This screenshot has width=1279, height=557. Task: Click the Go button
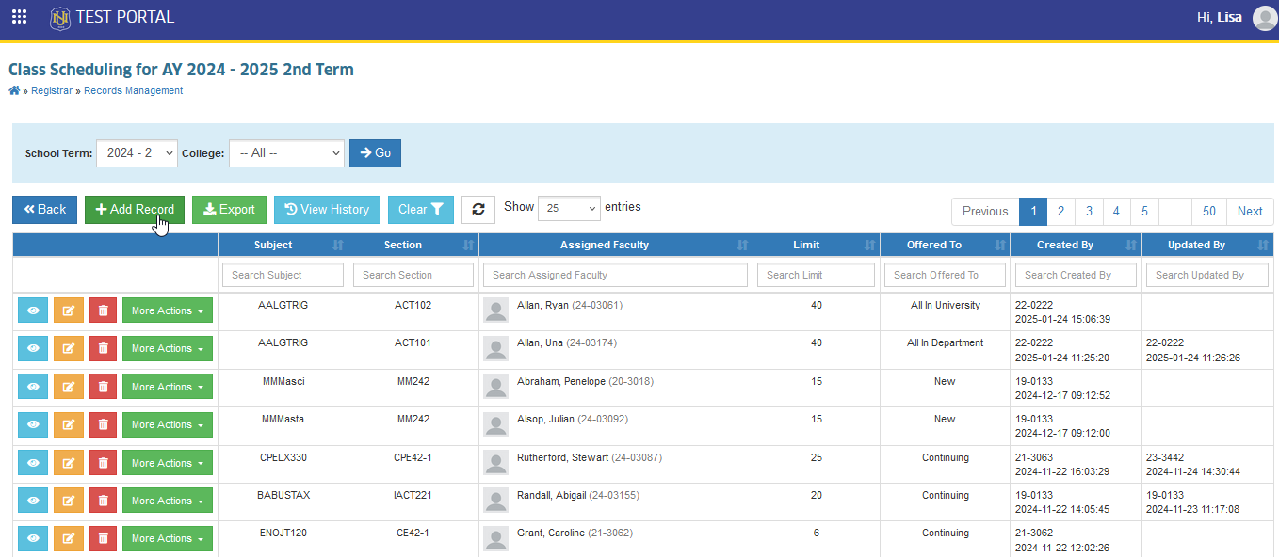375,153
